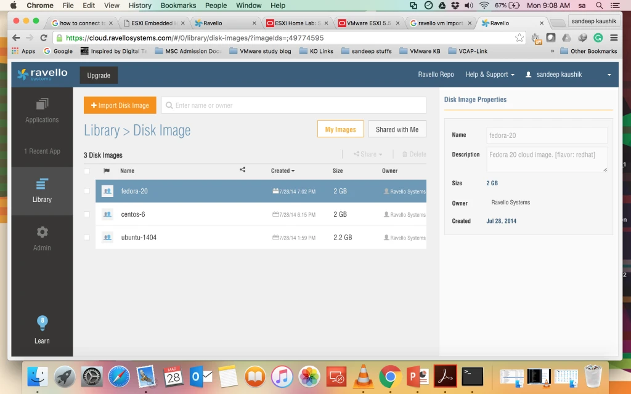Switch to Shared with Me filter

397,129
